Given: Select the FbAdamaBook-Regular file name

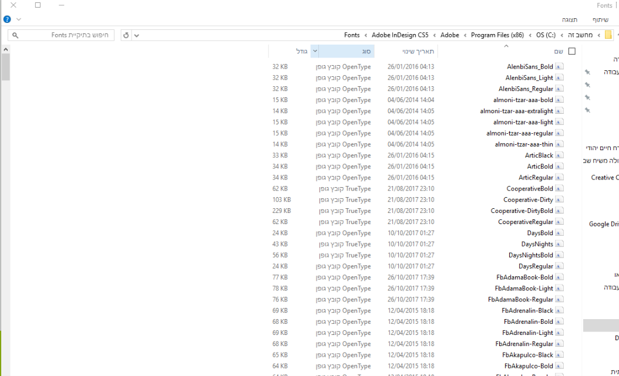Looking at the screenshot, I should 520,300.
